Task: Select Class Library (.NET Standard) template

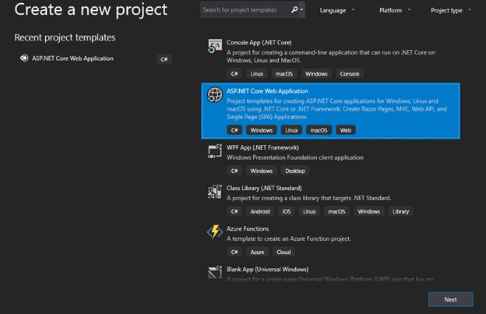Action: tap(330, 200)
